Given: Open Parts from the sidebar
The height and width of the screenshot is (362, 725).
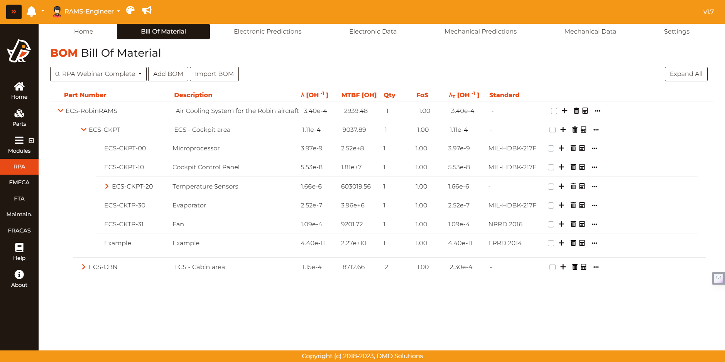Looking at the screenshot, I should [19, 118].
